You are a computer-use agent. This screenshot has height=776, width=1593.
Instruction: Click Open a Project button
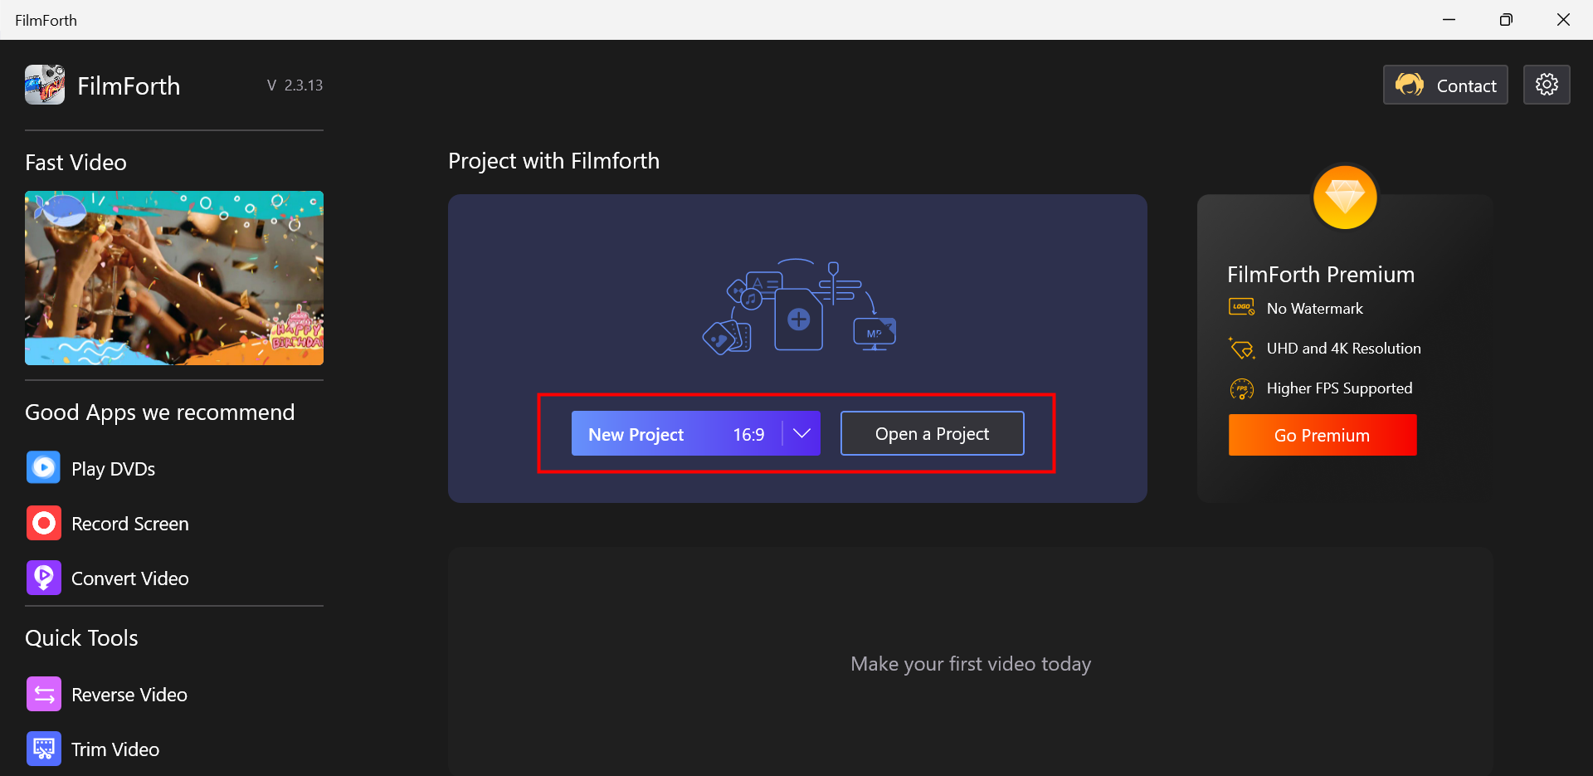932,433
